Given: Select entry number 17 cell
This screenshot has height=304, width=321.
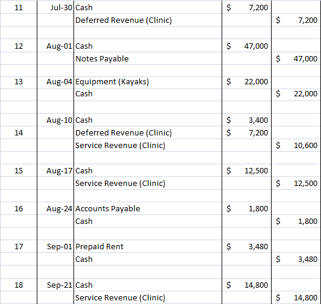Looking at the screenshot, I should coord(19,247).
